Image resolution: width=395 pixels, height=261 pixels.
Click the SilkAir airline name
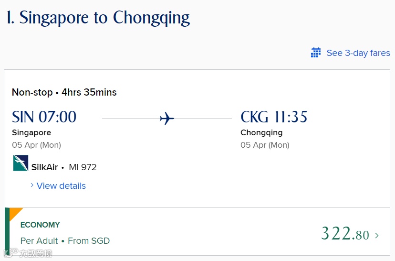(x=44, y=167)
